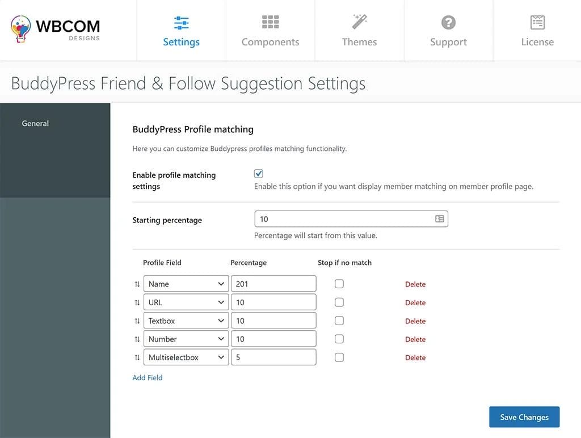Save the changes with Save Changes button
This screenshot has height=438, width=581.
click(524, 417)
